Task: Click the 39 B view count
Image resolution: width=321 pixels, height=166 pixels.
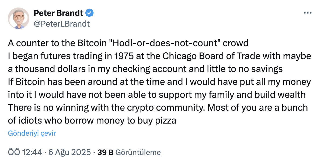Action: pos(105,152)
